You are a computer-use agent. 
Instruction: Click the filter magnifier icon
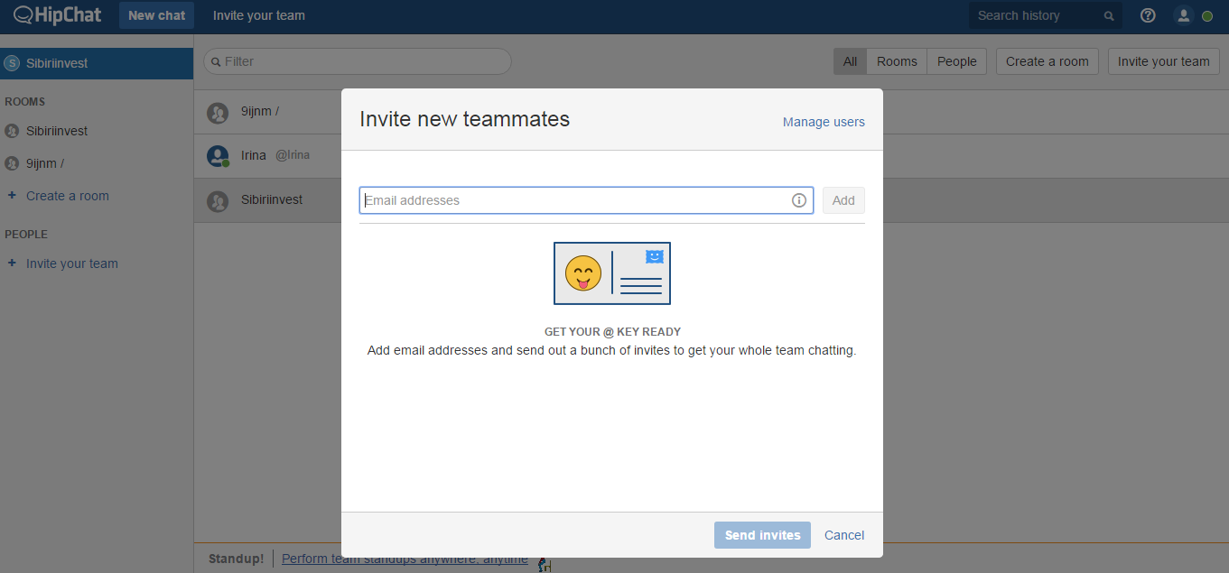(216, 62)
